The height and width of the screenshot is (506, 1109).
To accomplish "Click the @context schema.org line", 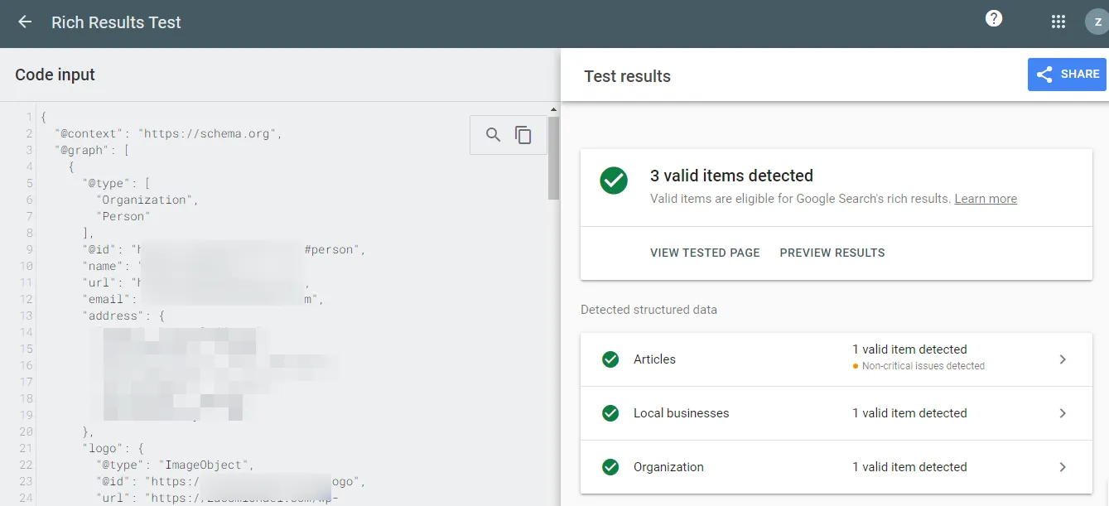I will pyautogui.click(x=169, y=133).
